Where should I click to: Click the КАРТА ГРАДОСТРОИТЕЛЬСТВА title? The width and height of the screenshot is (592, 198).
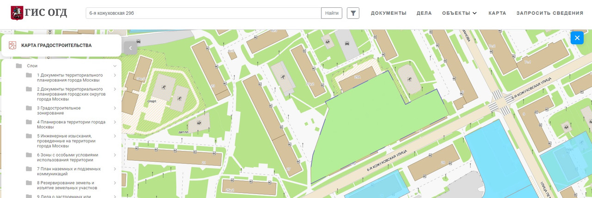[x=56, y=46]
